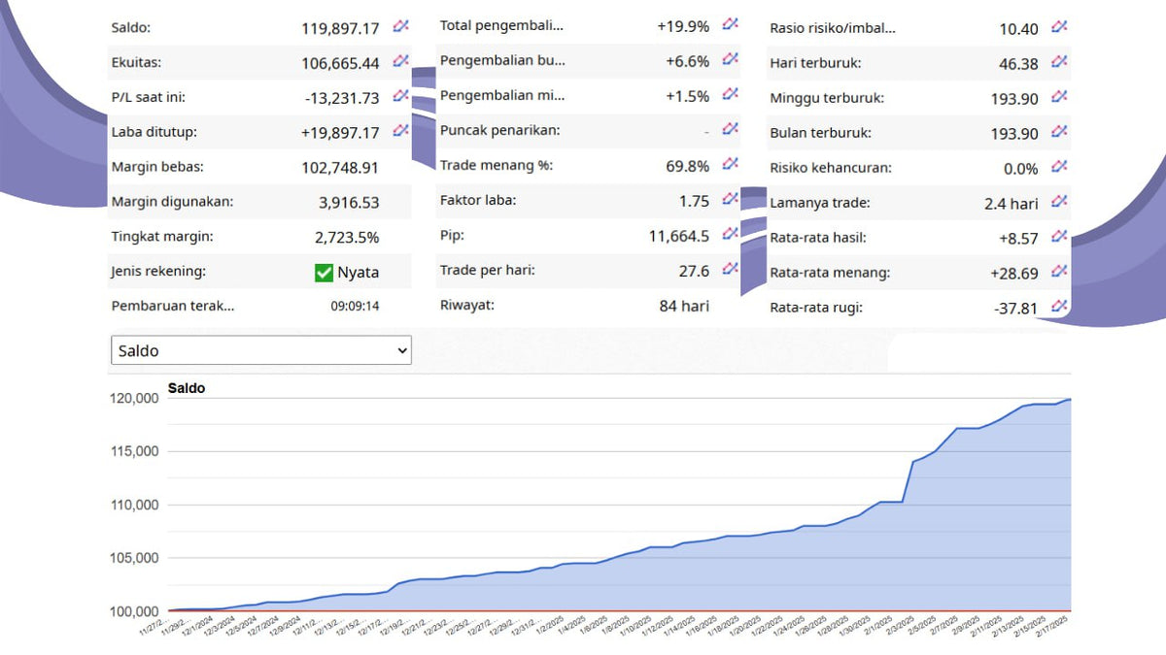
Task: Open chart icon for P/L saat ini
Action: (400, 96)
